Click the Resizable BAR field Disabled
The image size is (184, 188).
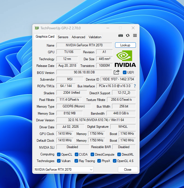pos(124,147)
